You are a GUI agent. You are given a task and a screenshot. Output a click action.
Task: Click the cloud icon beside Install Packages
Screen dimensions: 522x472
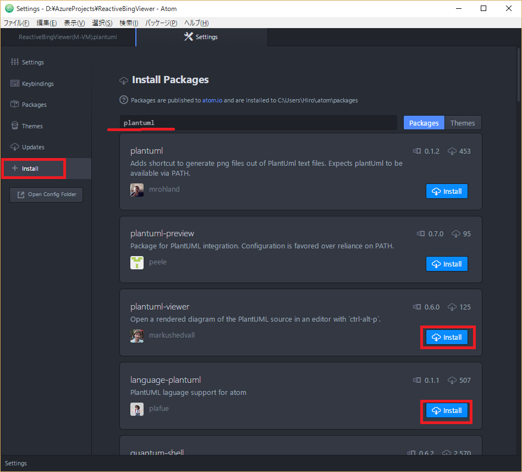click(x=124, y=80)
